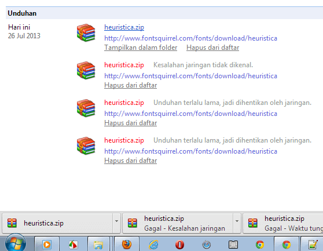
Task: Launch Windows Media Player from the taskbar
Action: pyautogui.click(x=47, y=245)
